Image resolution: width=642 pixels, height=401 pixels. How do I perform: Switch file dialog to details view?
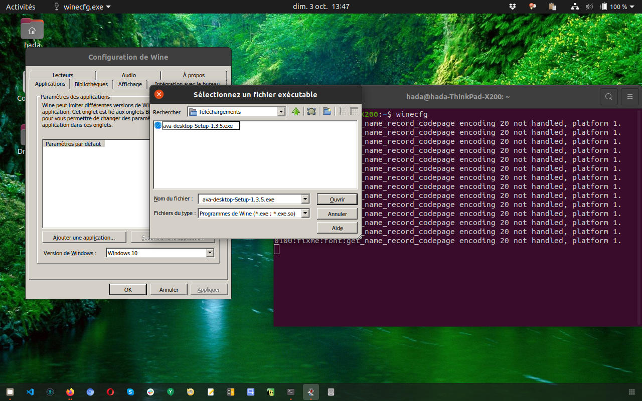[354, 111]
